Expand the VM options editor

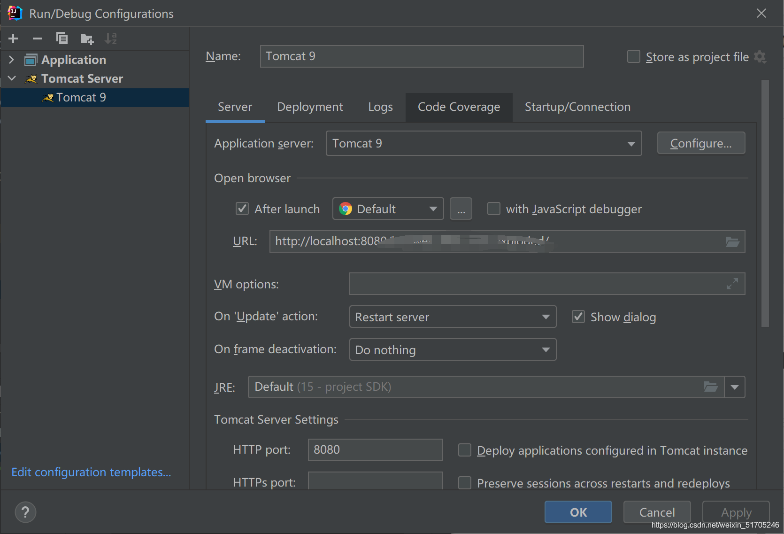click(x=732, y=284)
